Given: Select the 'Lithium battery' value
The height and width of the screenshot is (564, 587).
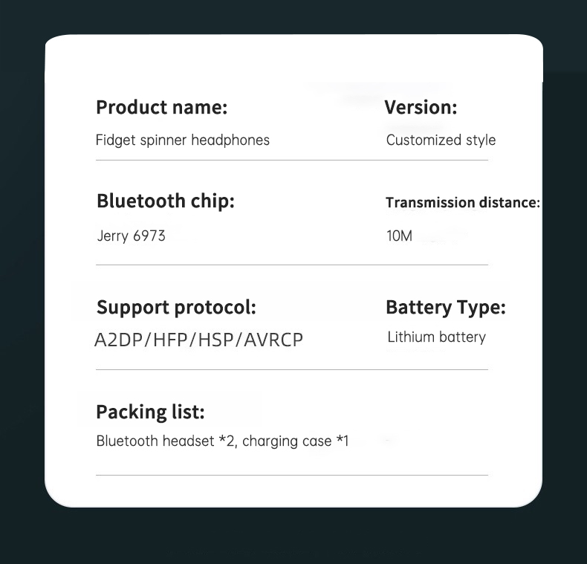Looking at the screenshot, I should (x=436, y=337).
